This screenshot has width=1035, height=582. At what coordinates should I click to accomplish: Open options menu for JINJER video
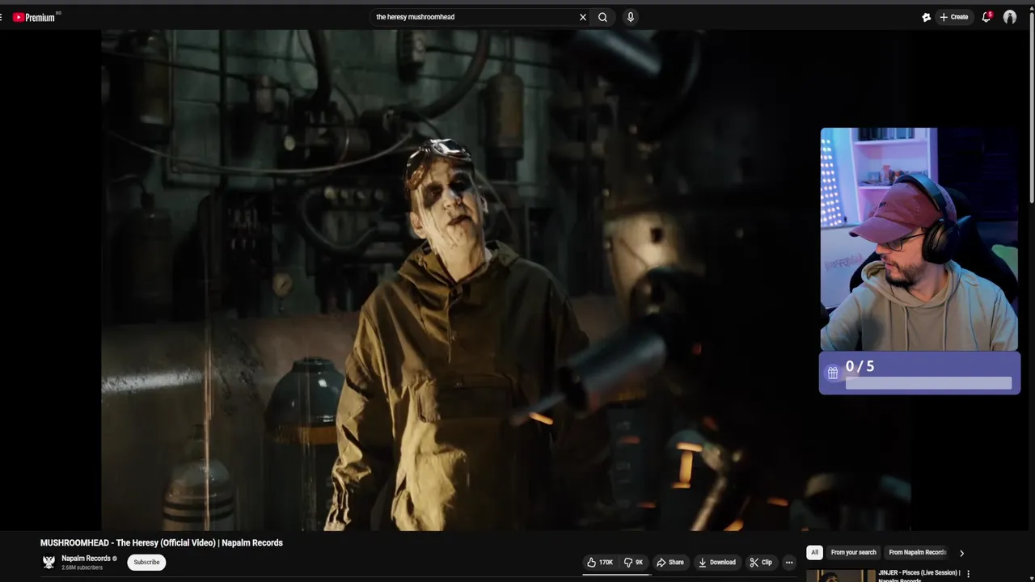(x=968, y=574)
